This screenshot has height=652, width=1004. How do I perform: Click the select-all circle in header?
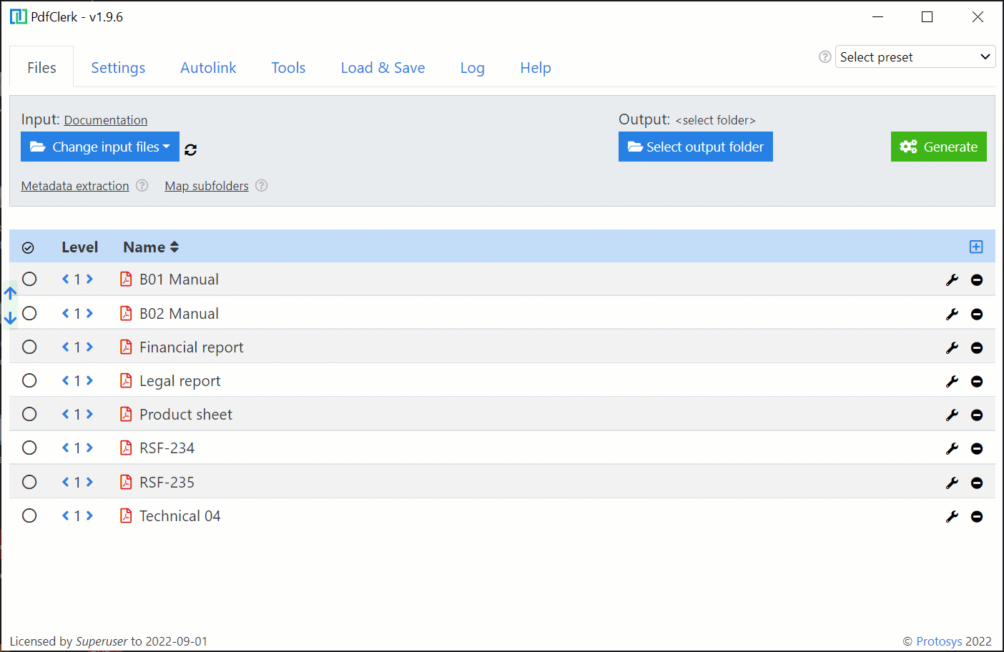tap(29, 247)
